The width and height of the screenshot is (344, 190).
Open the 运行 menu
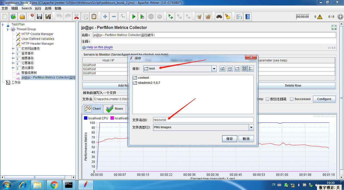(x=38, y=8)
